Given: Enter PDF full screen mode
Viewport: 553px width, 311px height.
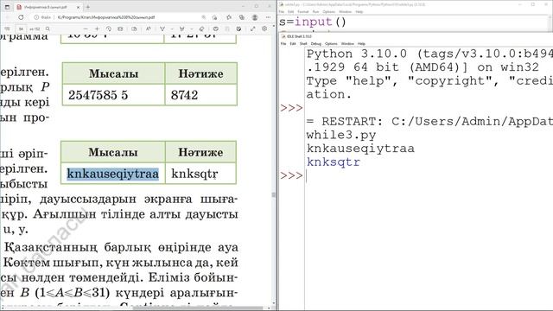Looking at the screenshot, I should (x=253, y=29).
